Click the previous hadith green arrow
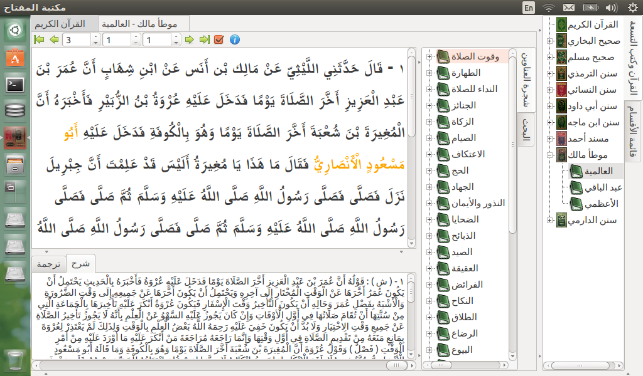The image size is (643, 376). click(x=53, y=38)
